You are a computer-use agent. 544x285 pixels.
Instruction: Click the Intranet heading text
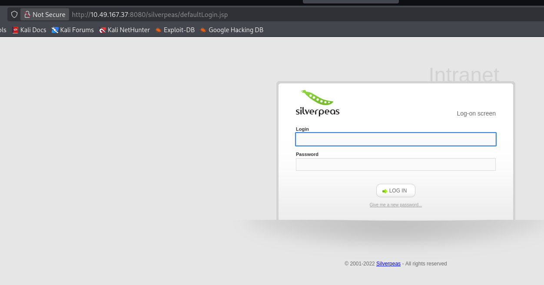click(464, 75)
